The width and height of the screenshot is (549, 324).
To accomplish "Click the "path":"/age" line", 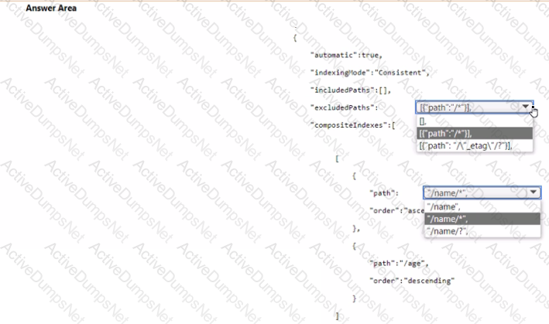I will [399, 263].
